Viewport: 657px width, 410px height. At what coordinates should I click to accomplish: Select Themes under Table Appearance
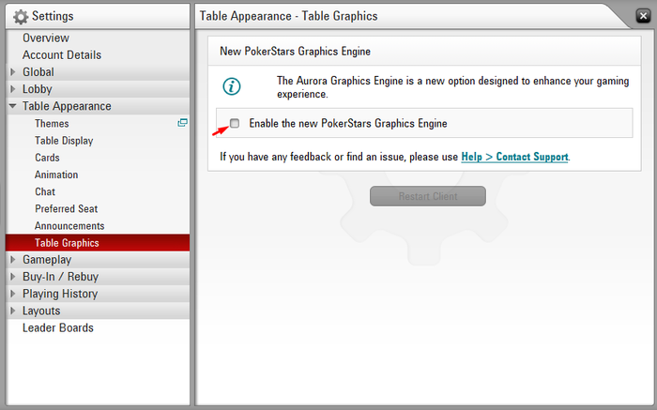(52, 124)
